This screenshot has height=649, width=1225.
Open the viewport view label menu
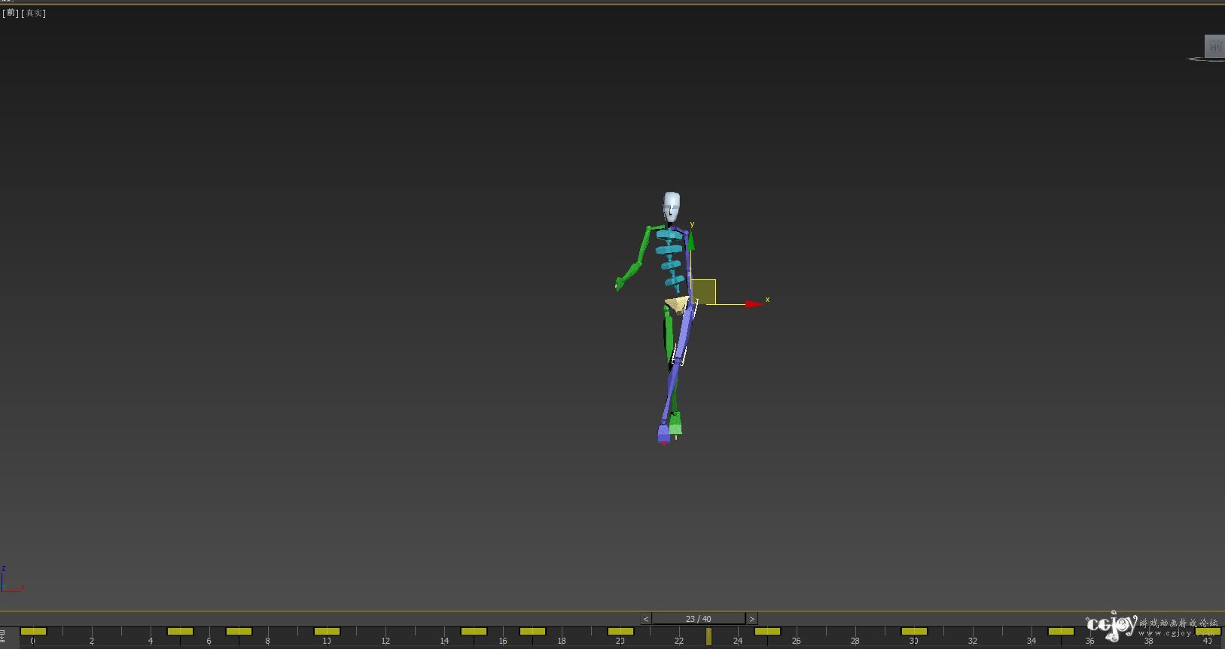coord(11,13)
